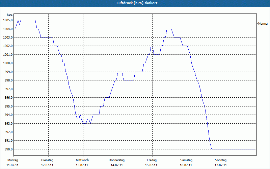
Task: Click the 997,0 axis value
Action: click(x=8, y=89)
